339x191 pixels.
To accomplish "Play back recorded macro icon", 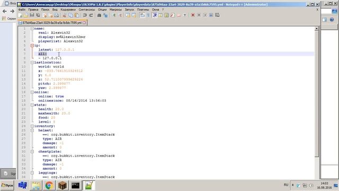I will click(205, 15).
